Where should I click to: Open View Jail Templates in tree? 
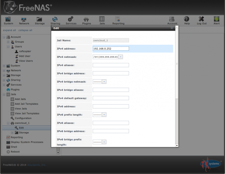(27, 113)
